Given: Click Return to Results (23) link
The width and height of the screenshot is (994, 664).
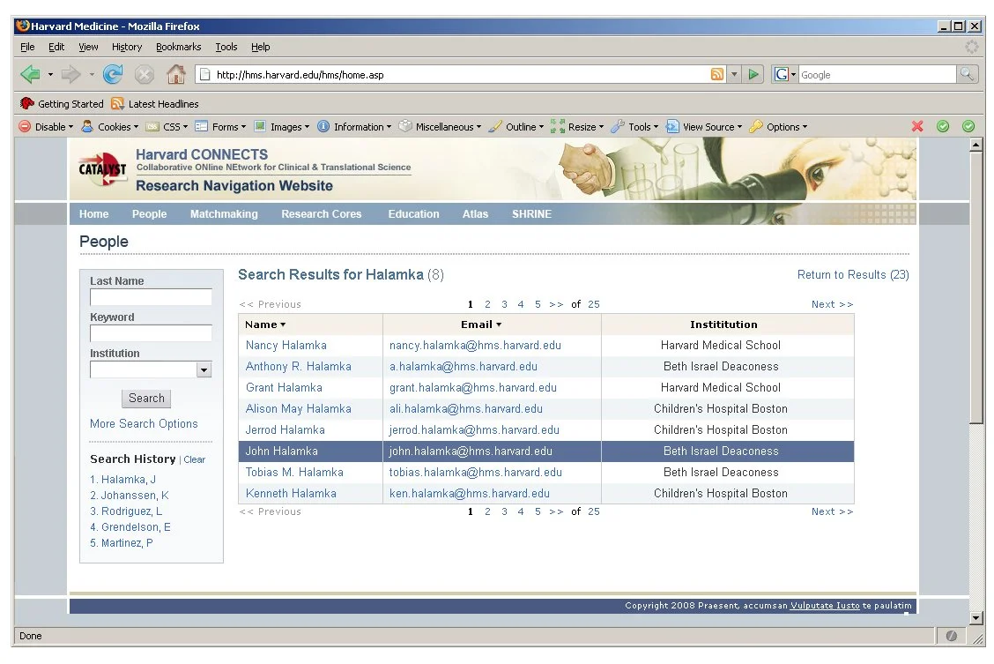Looking at the screenshot, I should (853, 274).
